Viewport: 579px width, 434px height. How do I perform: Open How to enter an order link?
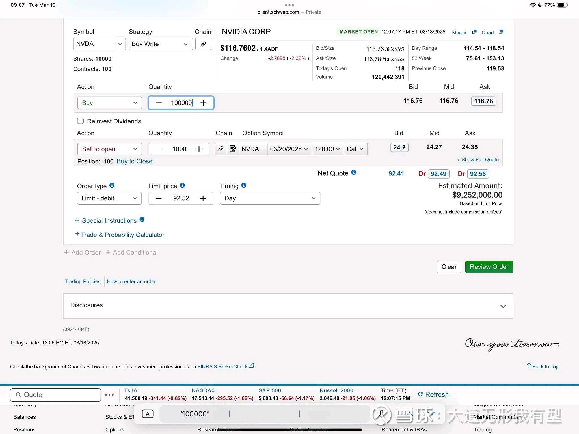tap(131, 281)
